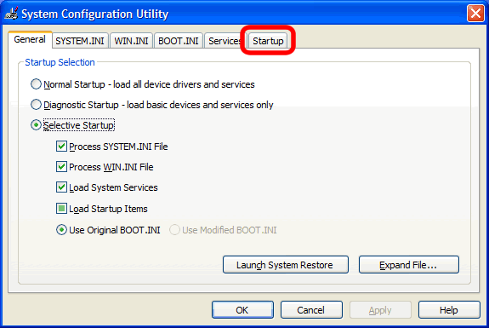Open the WIN.INI tab

(131, 41)
